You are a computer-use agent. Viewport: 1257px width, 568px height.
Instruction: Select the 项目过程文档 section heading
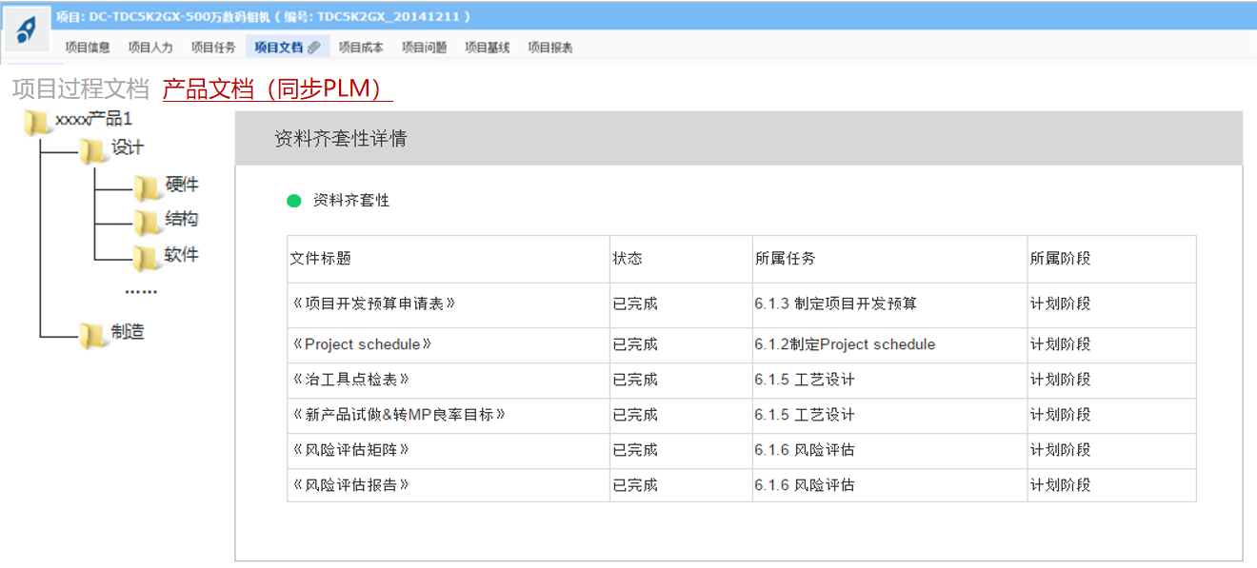[81, 89]
